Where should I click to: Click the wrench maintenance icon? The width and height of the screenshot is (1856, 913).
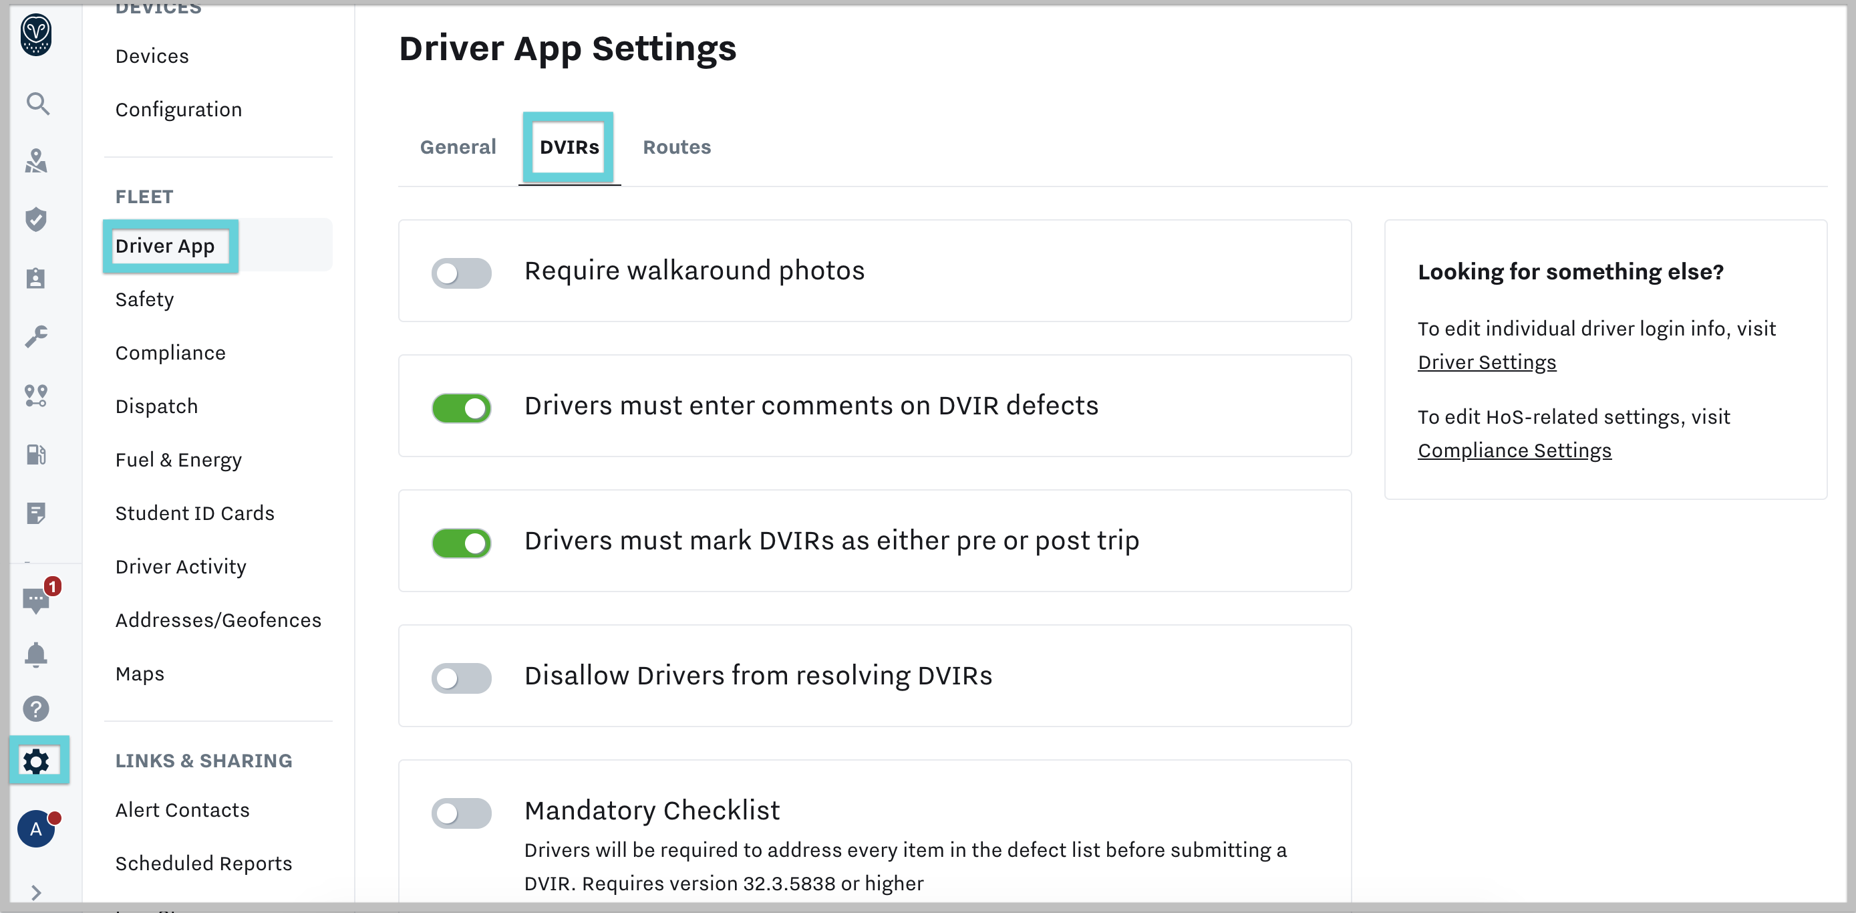point(37,336)
